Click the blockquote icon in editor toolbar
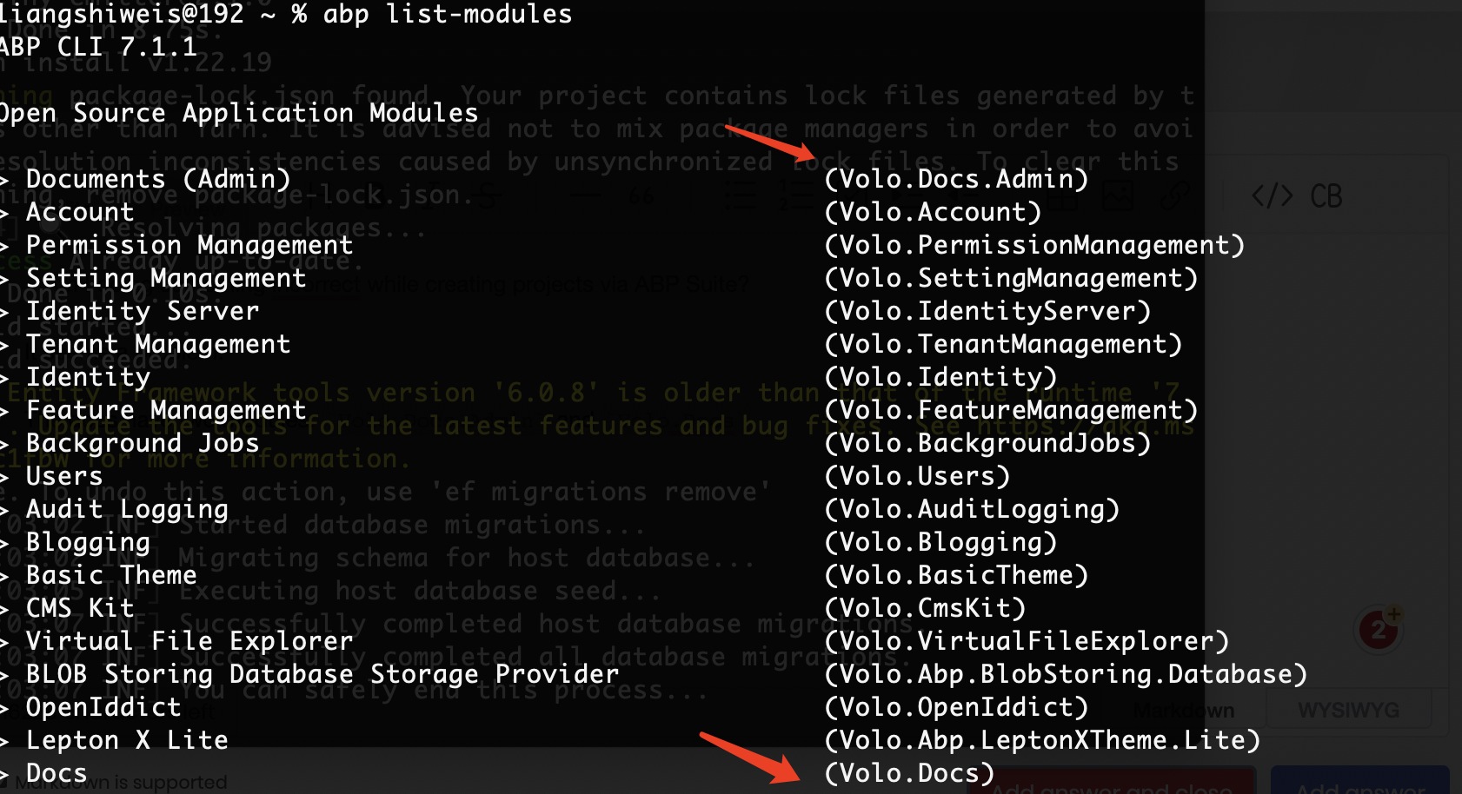The height and width of the screenshot is (794, 1462). (641, 196)
